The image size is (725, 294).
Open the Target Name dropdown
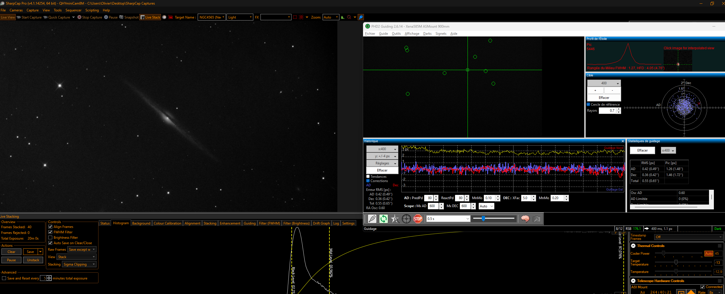click(212, 17)
